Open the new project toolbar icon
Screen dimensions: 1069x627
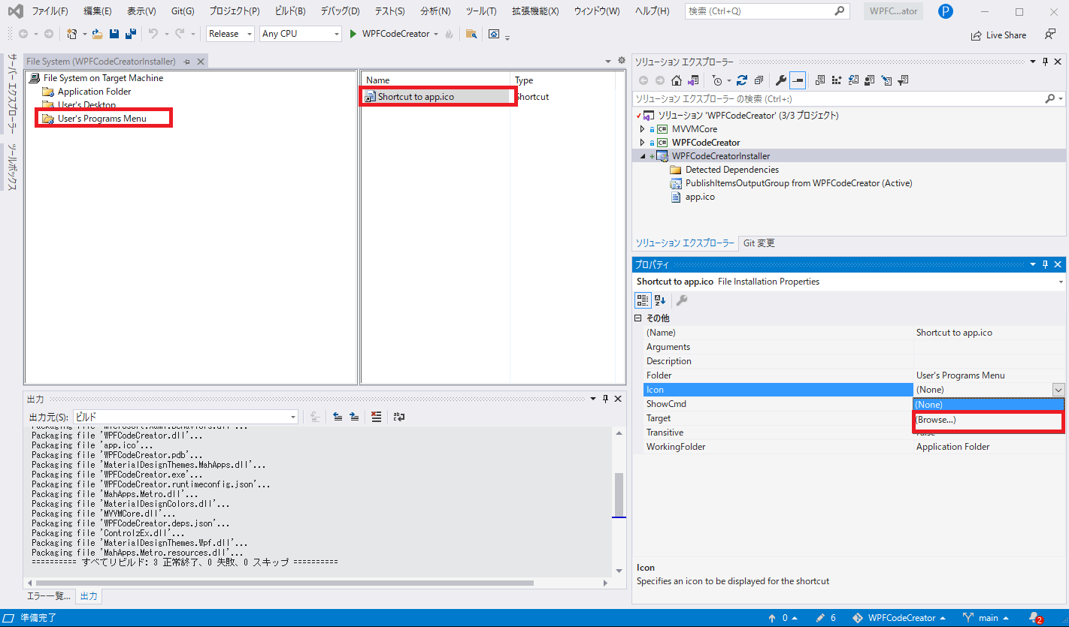click(x=72, y=34)
